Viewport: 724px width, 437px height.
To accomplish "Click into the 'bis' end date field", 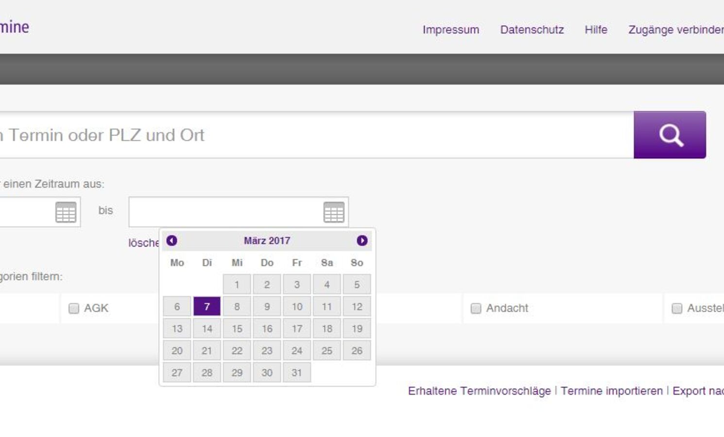I will (x=224, y=212).
